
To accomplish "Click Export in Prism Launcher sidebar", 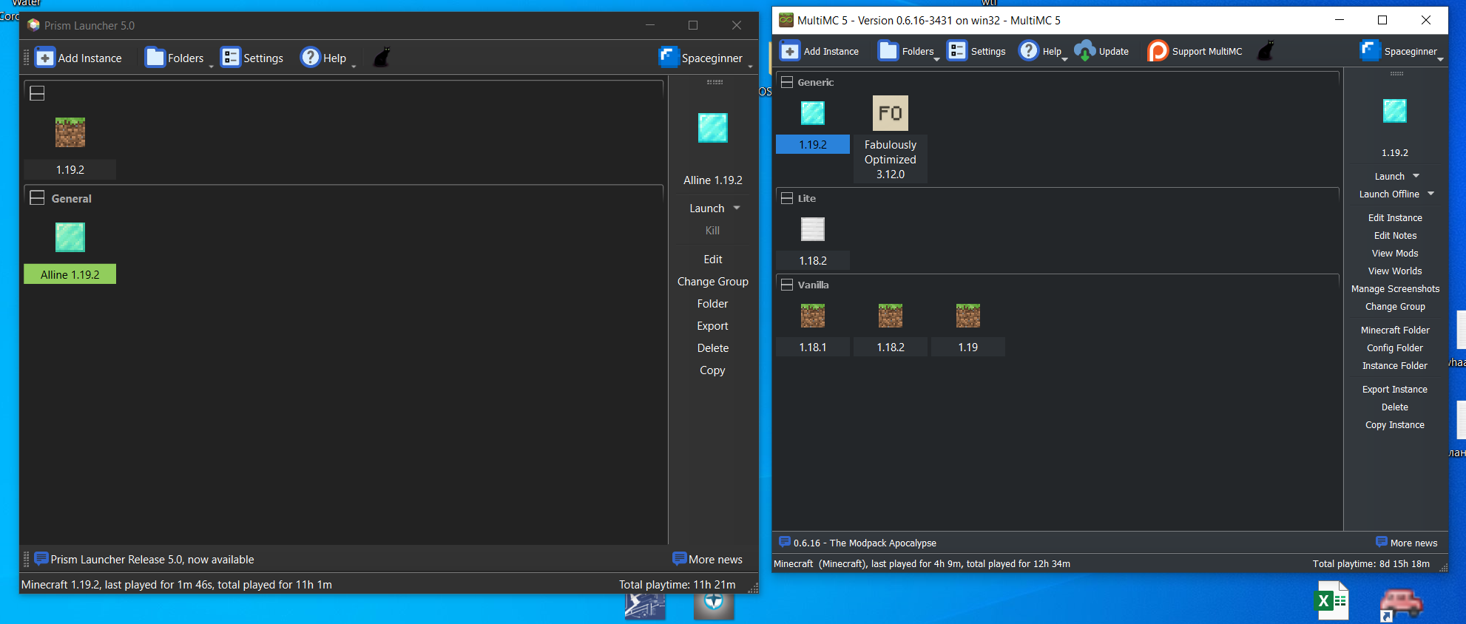I will pos(713,326).
